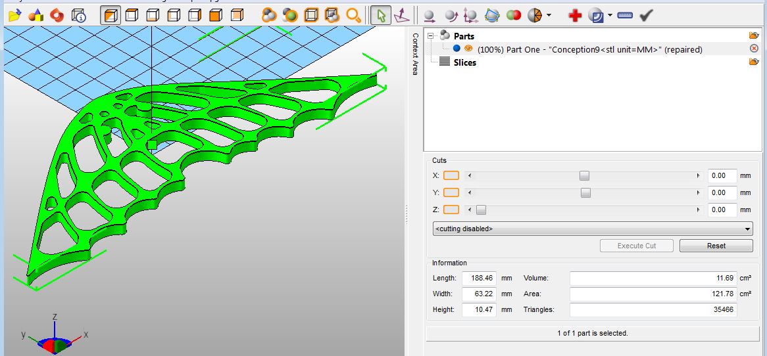Click the green square handle on the model
767x356 pixels.
(x=152, y=145)
